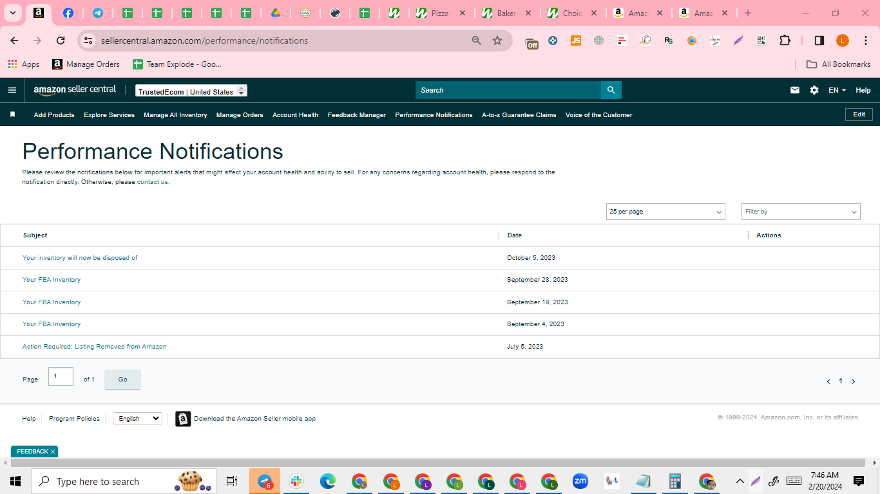View site information icon in address bar
Image resolution: width=880 pixels, height=494 pixels.
click(89, 41)
